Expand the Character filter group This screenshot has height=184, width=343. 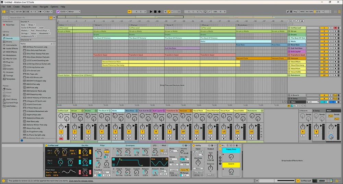tap(26, 40)
